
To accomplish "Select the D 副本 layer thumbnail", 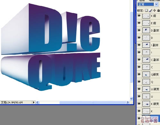I will point(146,30).
